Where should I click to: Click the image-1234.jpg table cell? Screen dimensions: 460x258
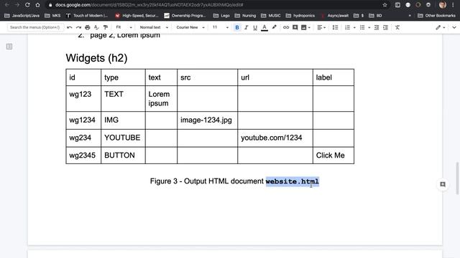click(207, 120)
